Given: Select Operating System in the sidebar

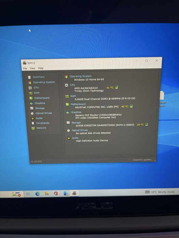Looking at the screenshot, I should 44,82.
